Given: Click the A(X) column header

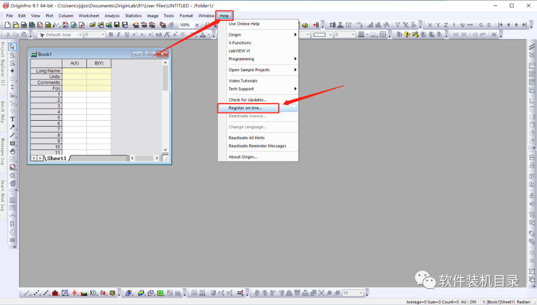Looking at the screenshot, I should pyautogui.click(x=74, y=63).
